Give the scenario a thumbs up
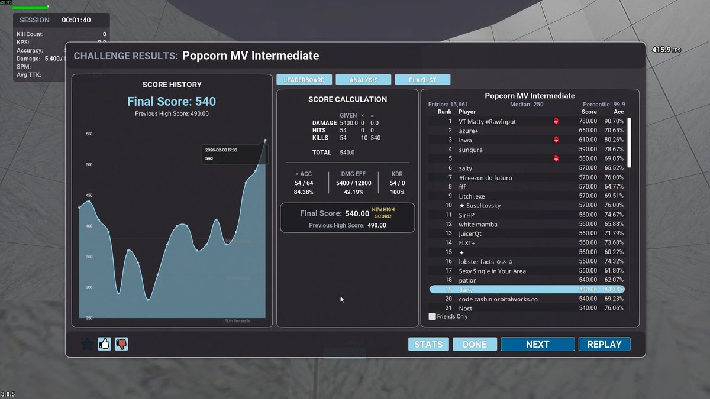The width and height of the screenshot is (710, 399). [105, 344]
